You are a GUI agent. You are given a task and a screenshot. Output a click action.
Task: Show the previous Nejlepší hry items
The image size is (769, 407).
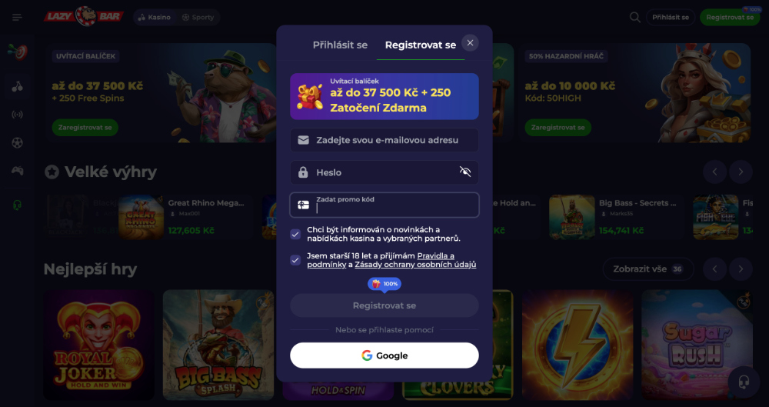[714, 269]
